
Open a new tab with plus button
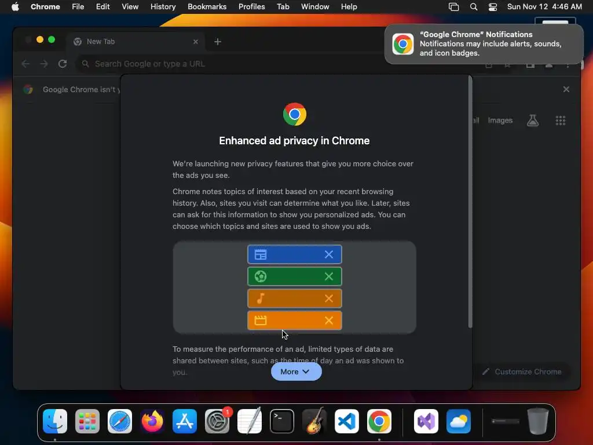click(218, 42)
